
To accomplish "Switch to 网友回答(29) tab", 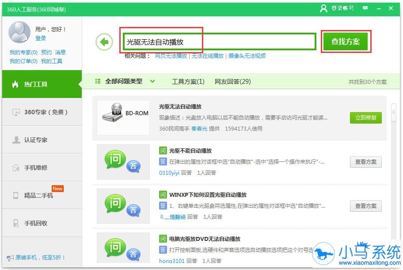I will click(232, 82).
